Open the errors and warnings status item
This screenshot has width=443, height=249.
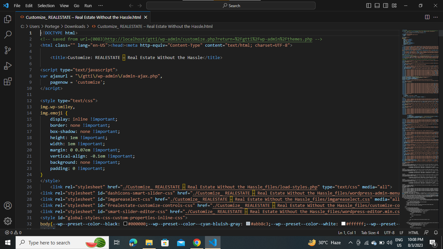pyautogui.click(x=13, y=232)
